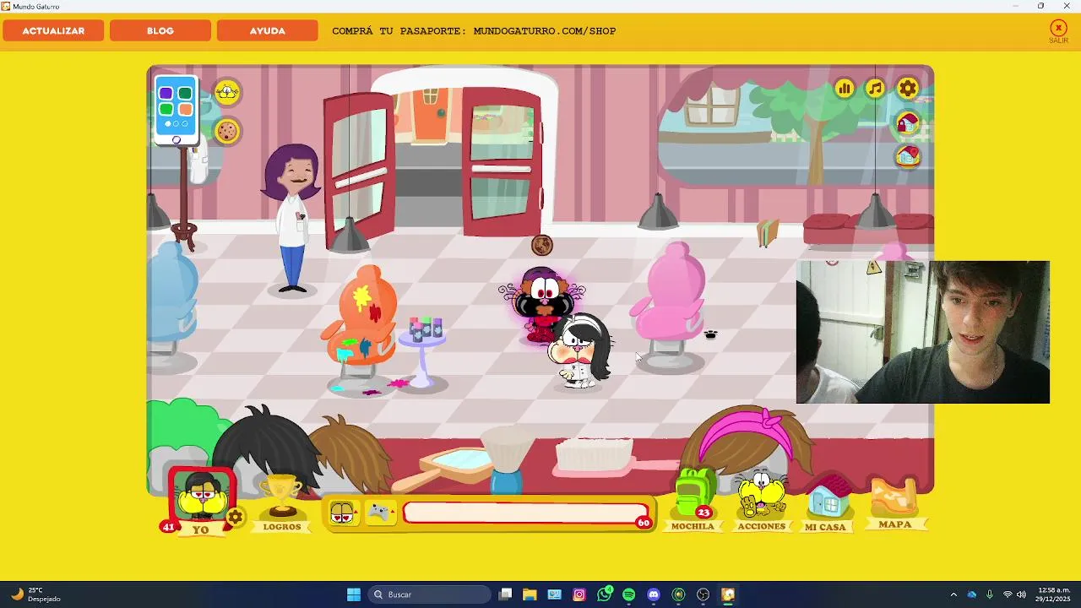Click the microphone icon in system tray

pyautogui.click(x=990, y=594)
